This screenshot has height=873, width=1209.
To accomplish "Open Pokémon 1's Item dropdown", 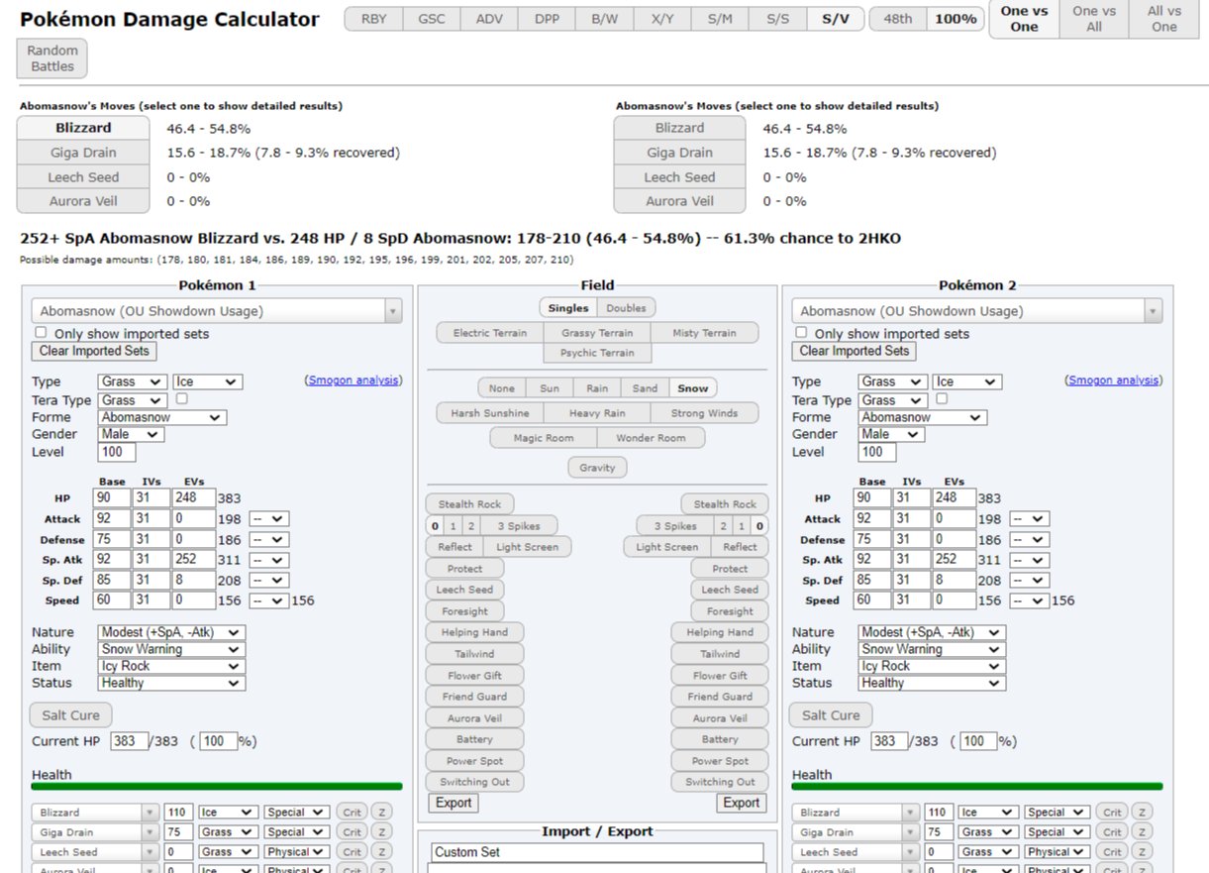I will coord(171,666).
